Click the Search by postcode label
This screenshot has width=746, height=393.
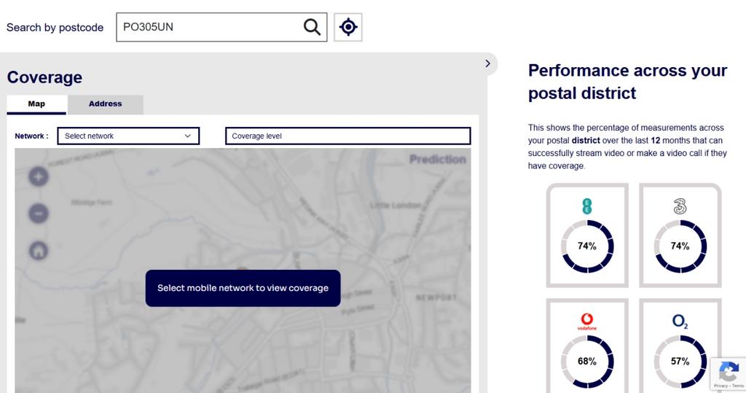tap(55, 28)
